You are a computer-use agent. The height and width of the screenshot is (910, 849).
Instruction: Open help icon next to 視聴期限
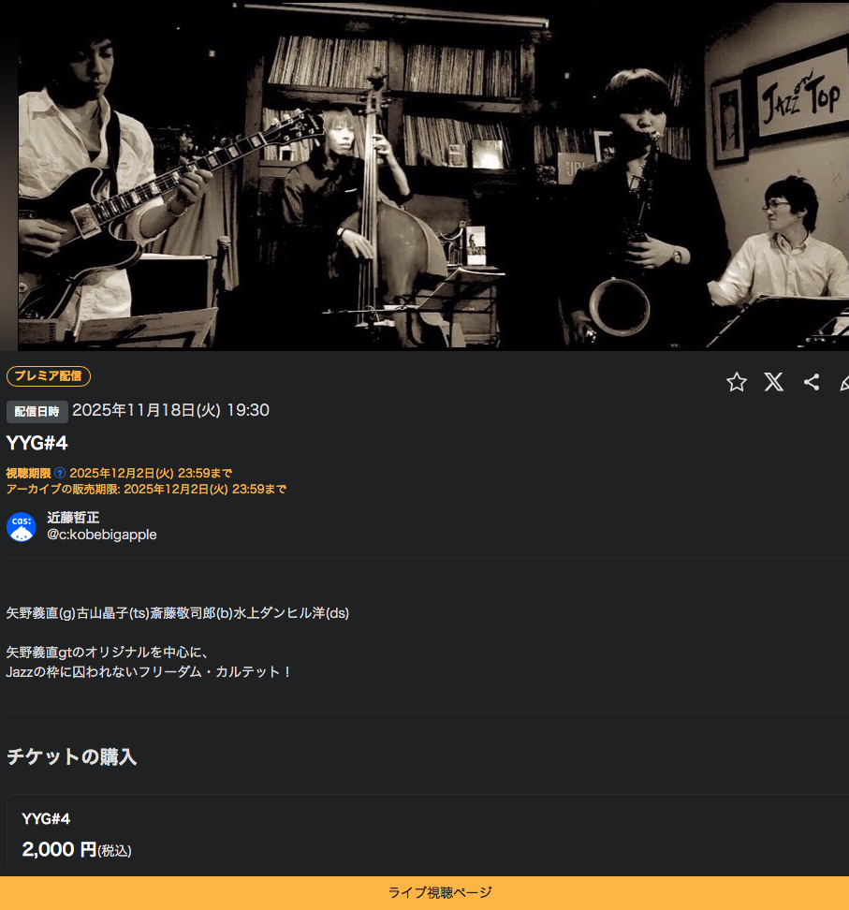[60, 473]
